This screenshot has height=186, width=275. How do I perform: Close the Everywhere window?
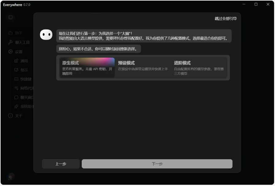click(x=268, y=4)
